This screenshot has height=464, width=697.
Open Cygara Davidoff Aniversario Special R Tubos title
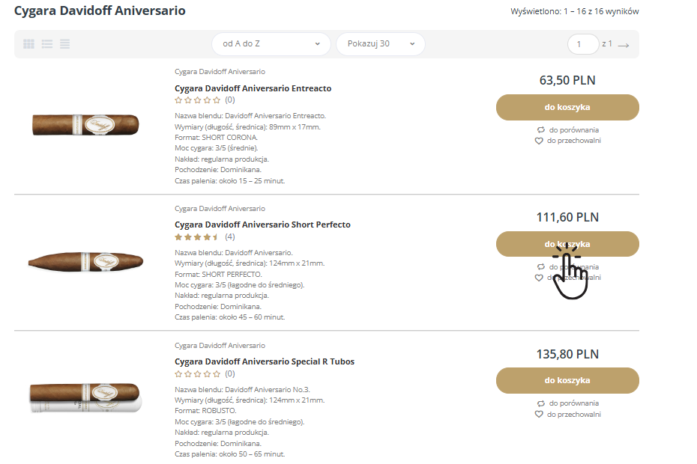click(265, 361)
